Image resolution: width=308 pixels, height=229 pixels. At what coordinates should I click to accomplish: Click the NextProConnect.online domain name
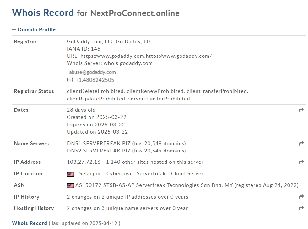tap(135, 13)
